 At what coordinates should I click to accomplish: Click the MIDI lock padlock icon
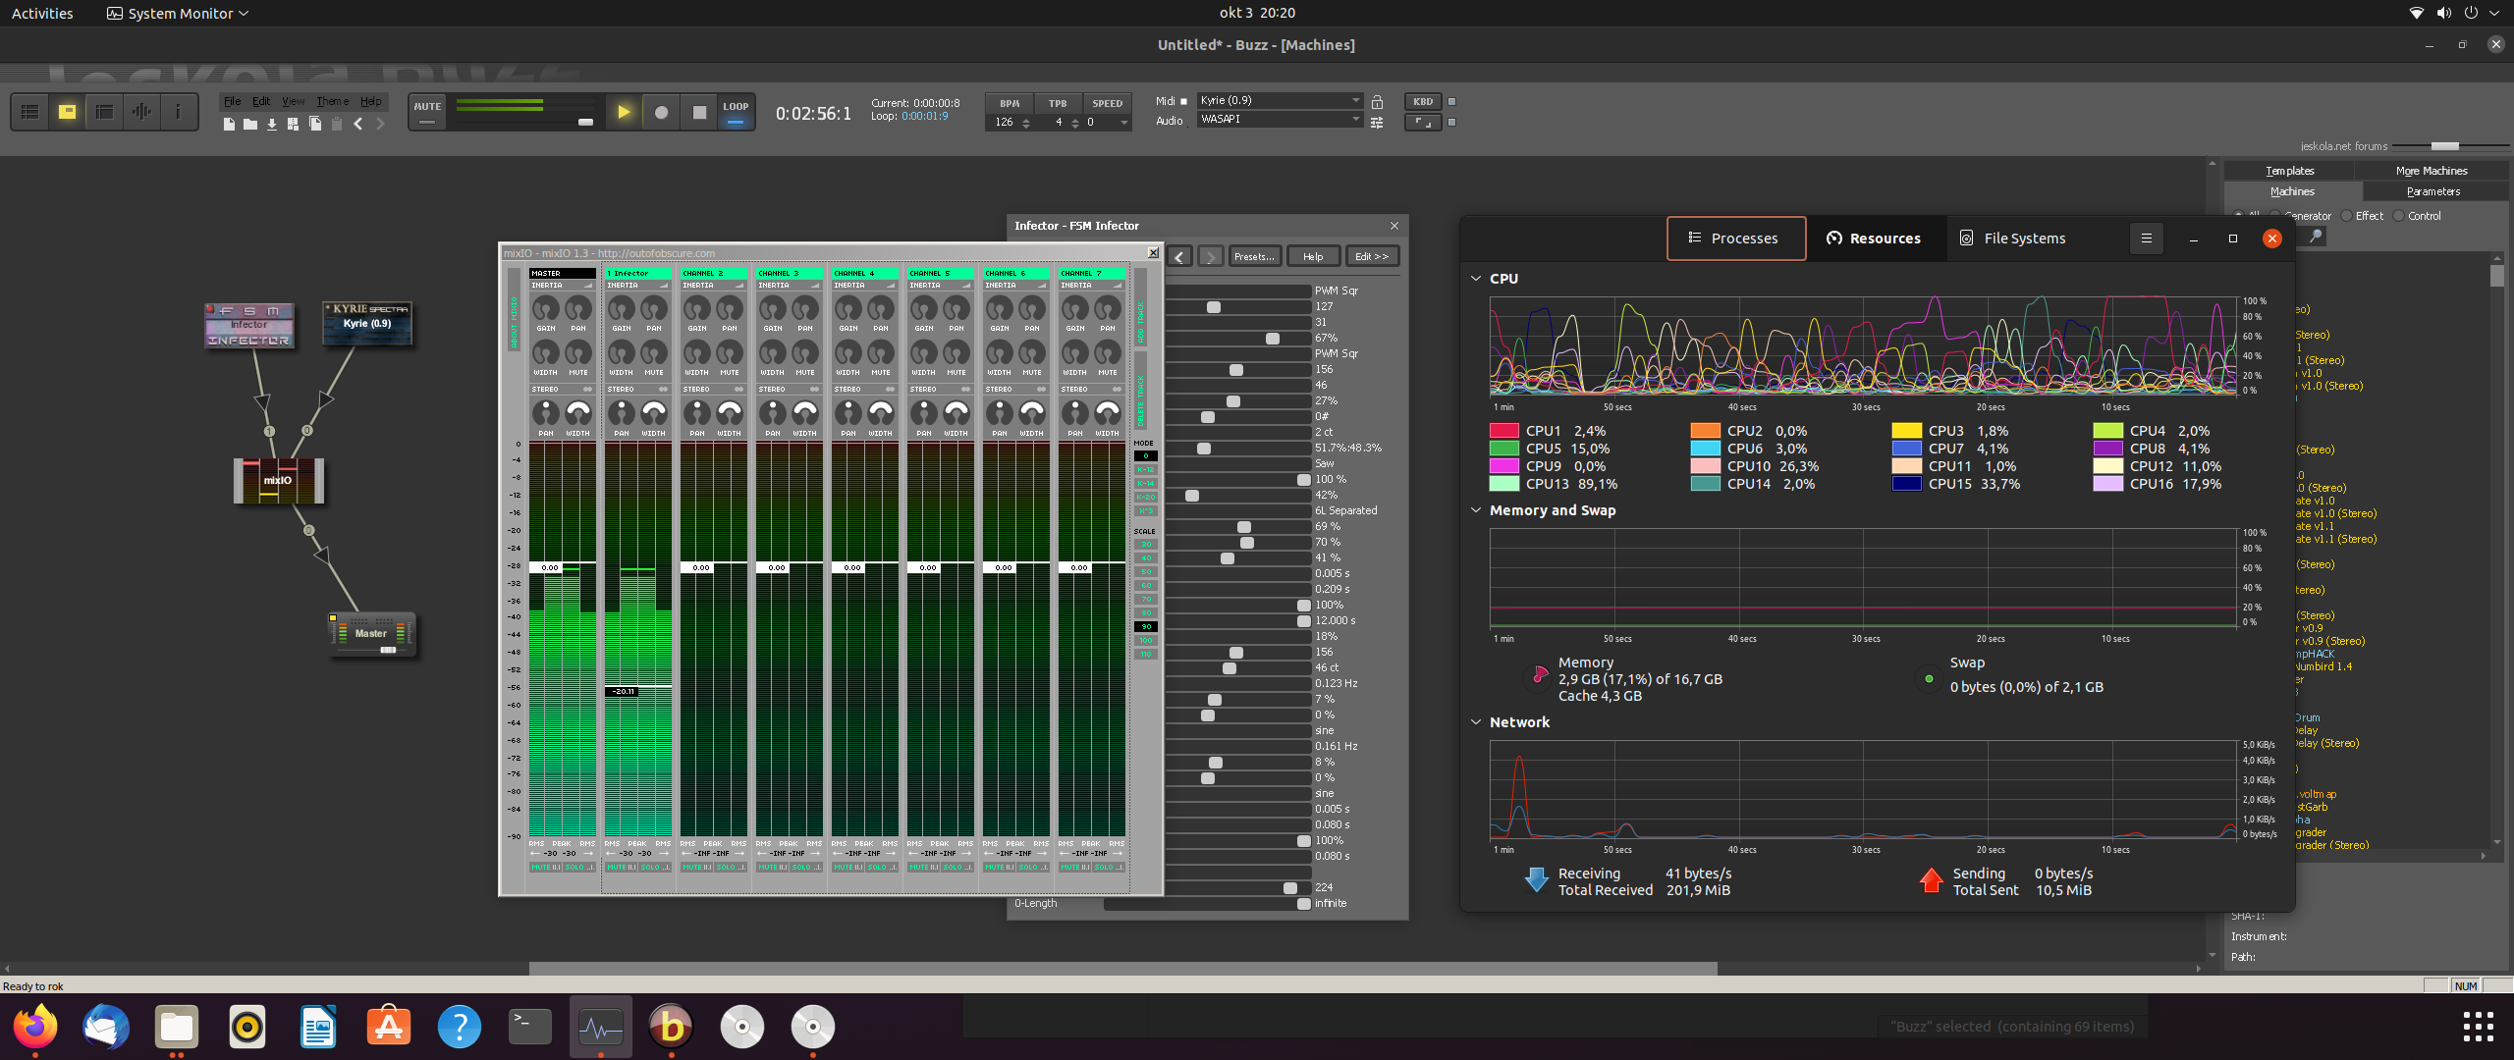click(1377, 102)
